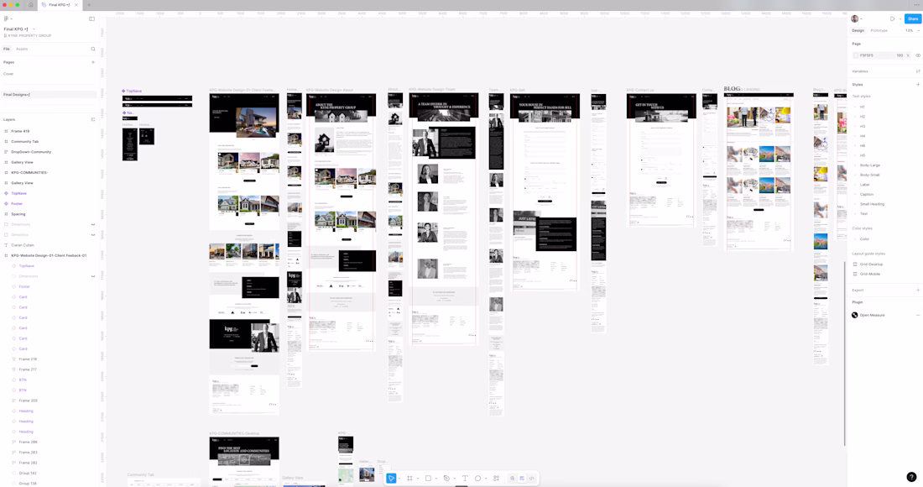Click the Small Heading text style
The image size is (923, 487).
coord(872,204)
